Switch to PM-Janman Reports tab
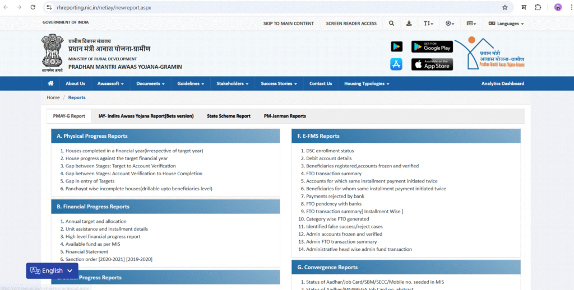 pyautogui.click(x=285, y=116)
